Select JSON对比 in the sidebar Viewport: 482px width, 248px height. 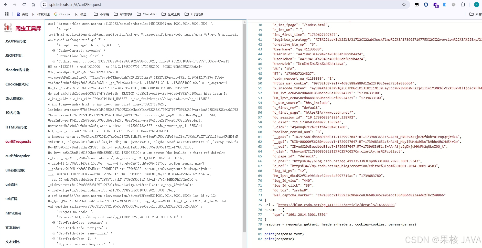click(14, 56)
